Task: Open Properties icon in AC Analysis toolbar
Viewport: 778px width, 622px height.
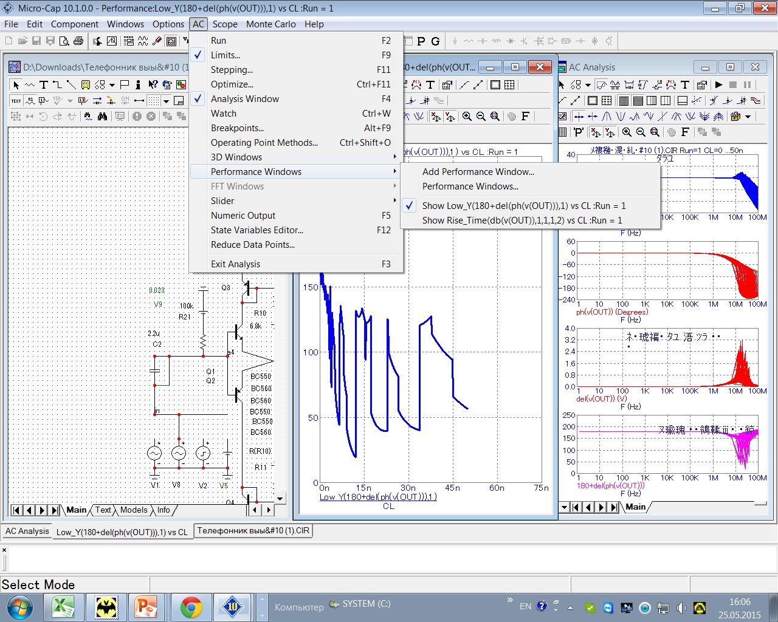Action: pos(701,84)
